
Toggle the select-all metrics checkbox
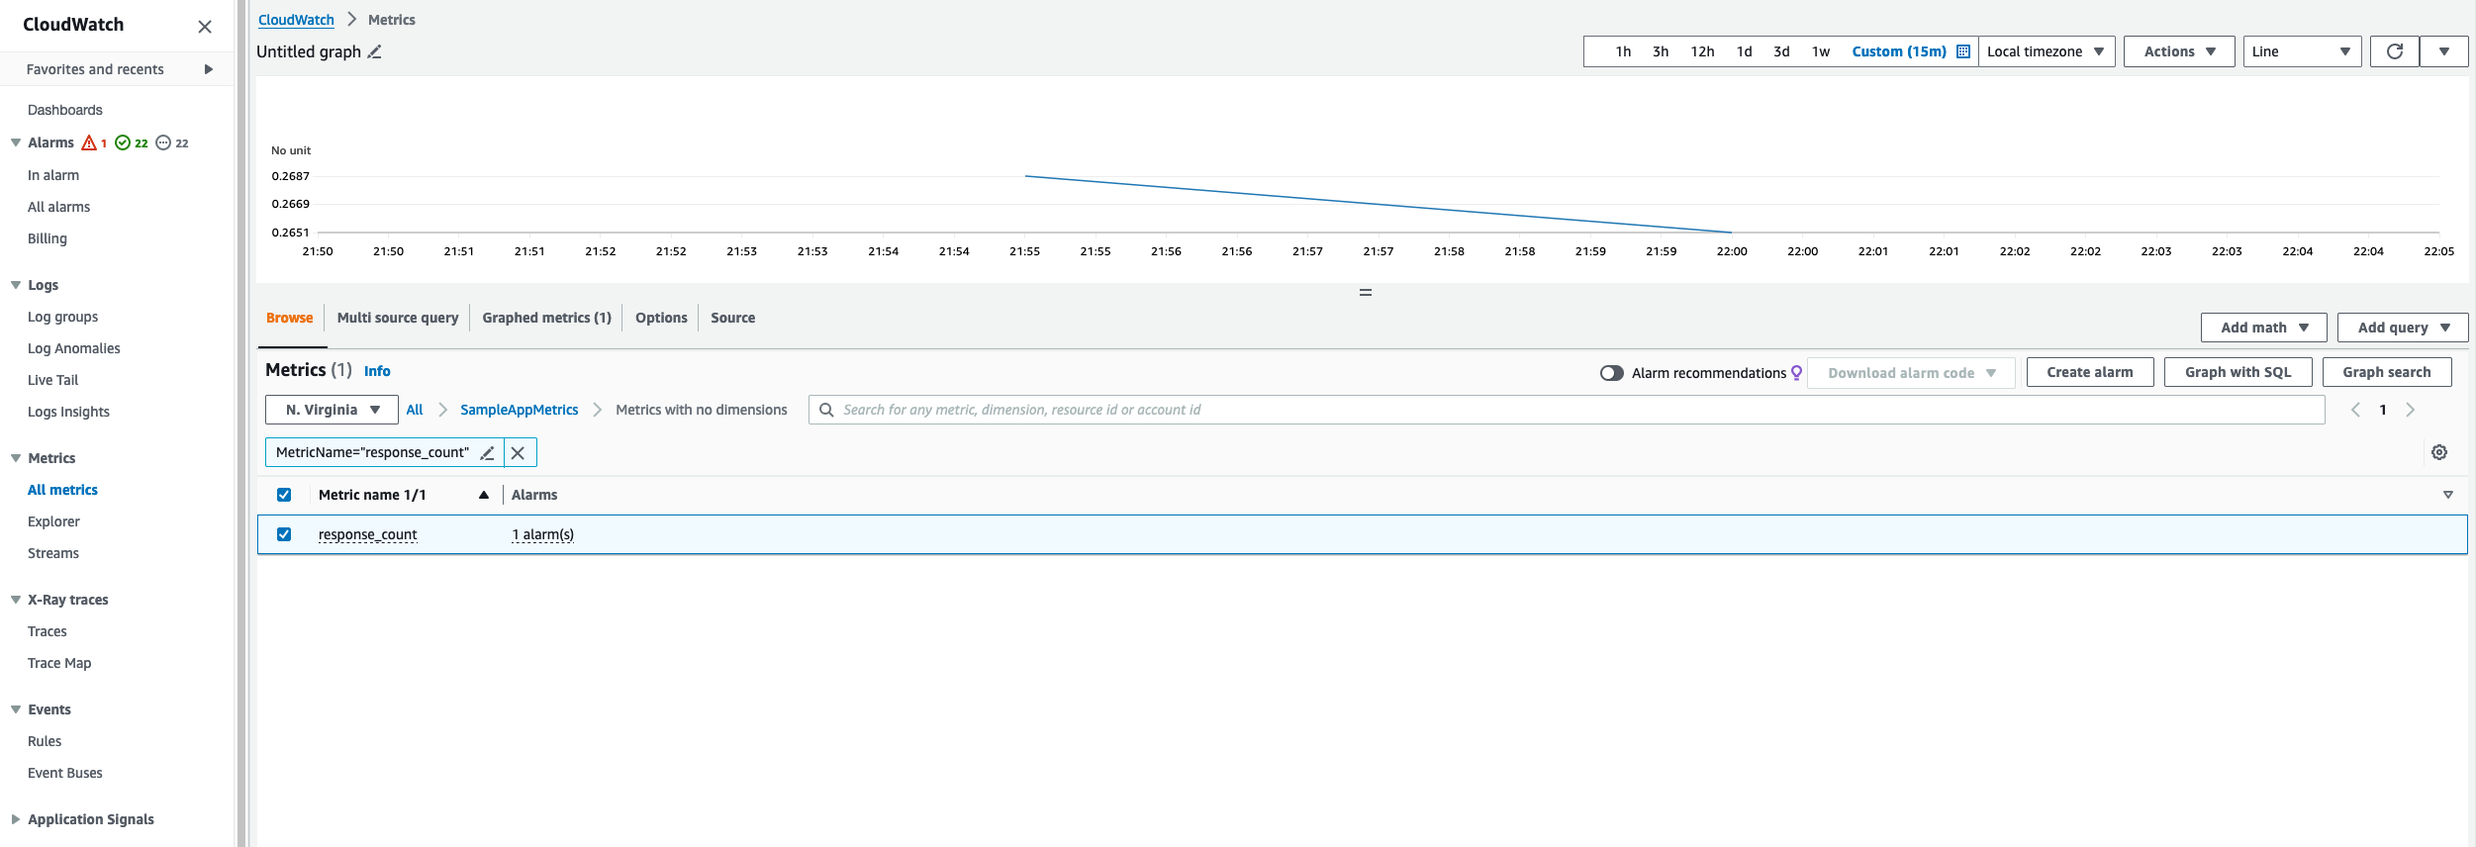(x=284, y=495)
